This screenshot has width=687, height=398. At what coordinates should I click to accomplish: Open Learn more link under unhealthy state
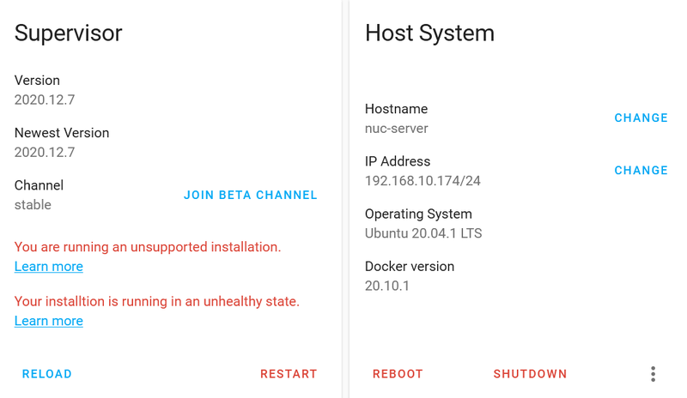tap(49, 321)
